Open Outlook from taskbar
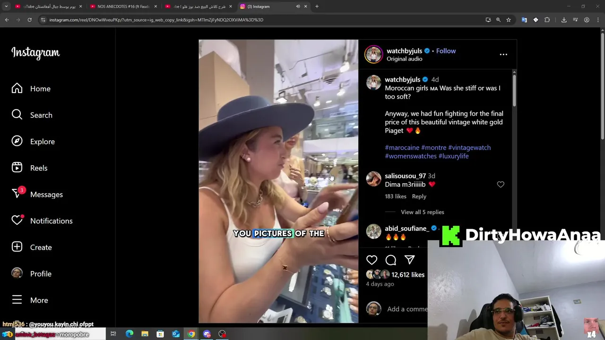605x340 pixels. pos(176,334)
